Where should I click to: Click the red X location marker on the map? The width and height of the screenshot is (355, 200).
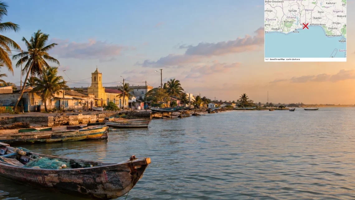point(305,26)
